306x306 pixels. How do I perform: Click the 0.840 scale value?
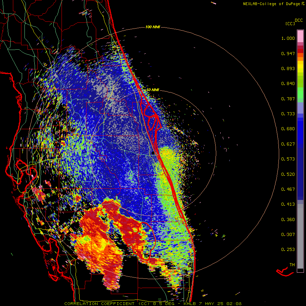(x=288, y=84)
